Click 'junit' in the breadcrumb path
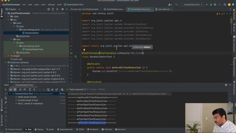The width and height of the screenshot is (236, 133). point(59,5)
